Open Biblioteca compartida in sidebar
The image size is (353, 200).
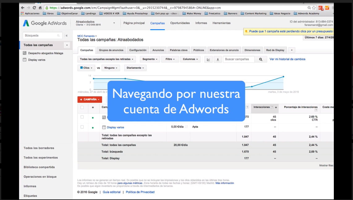pyautogui.click(x=39, y=167)
